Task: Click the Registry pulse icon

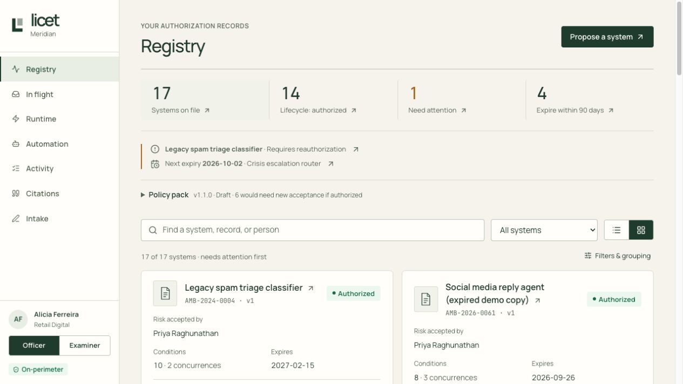Action: click(16, 69)
